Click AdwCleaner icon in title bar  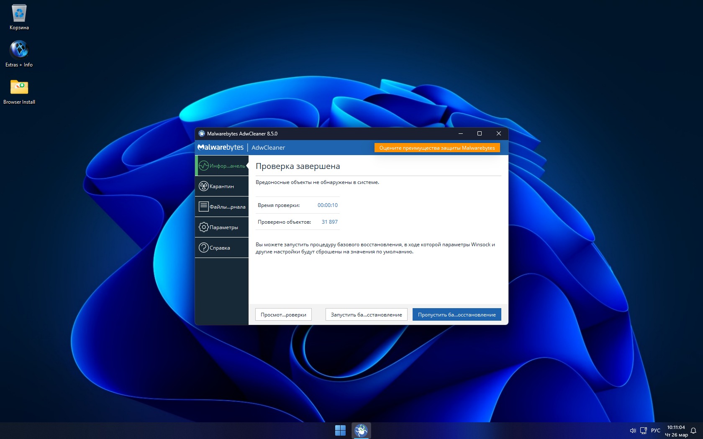(x=202, y=134)
